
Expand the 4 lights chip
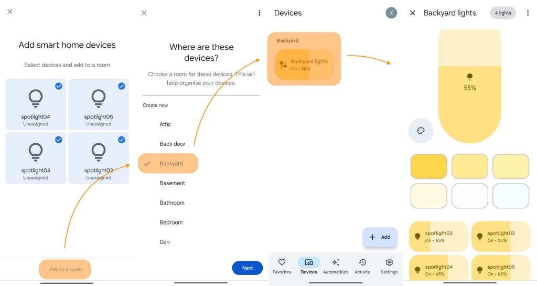[502, 13]
